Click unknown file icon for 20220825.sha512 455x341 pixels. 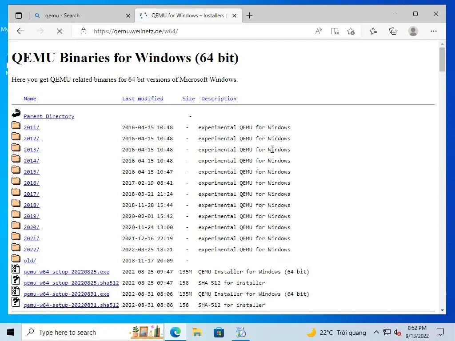(x=16, y=280)
